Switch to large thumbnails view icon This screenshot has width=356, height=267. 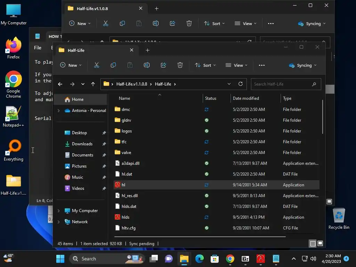pos(320,244)
